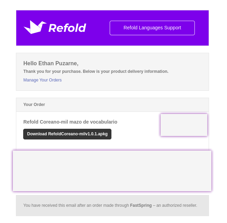227x223 pixels.
Task: Click the 'product delivery information' sentence ending
Action: 145,71
